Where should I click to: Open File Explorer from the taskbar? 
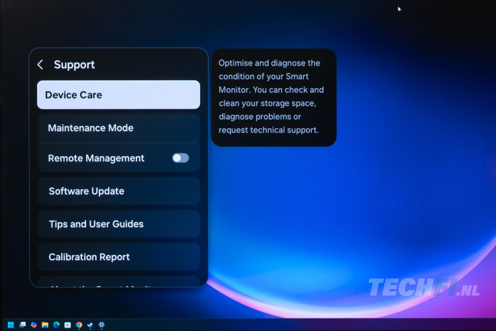click(45, 324)
